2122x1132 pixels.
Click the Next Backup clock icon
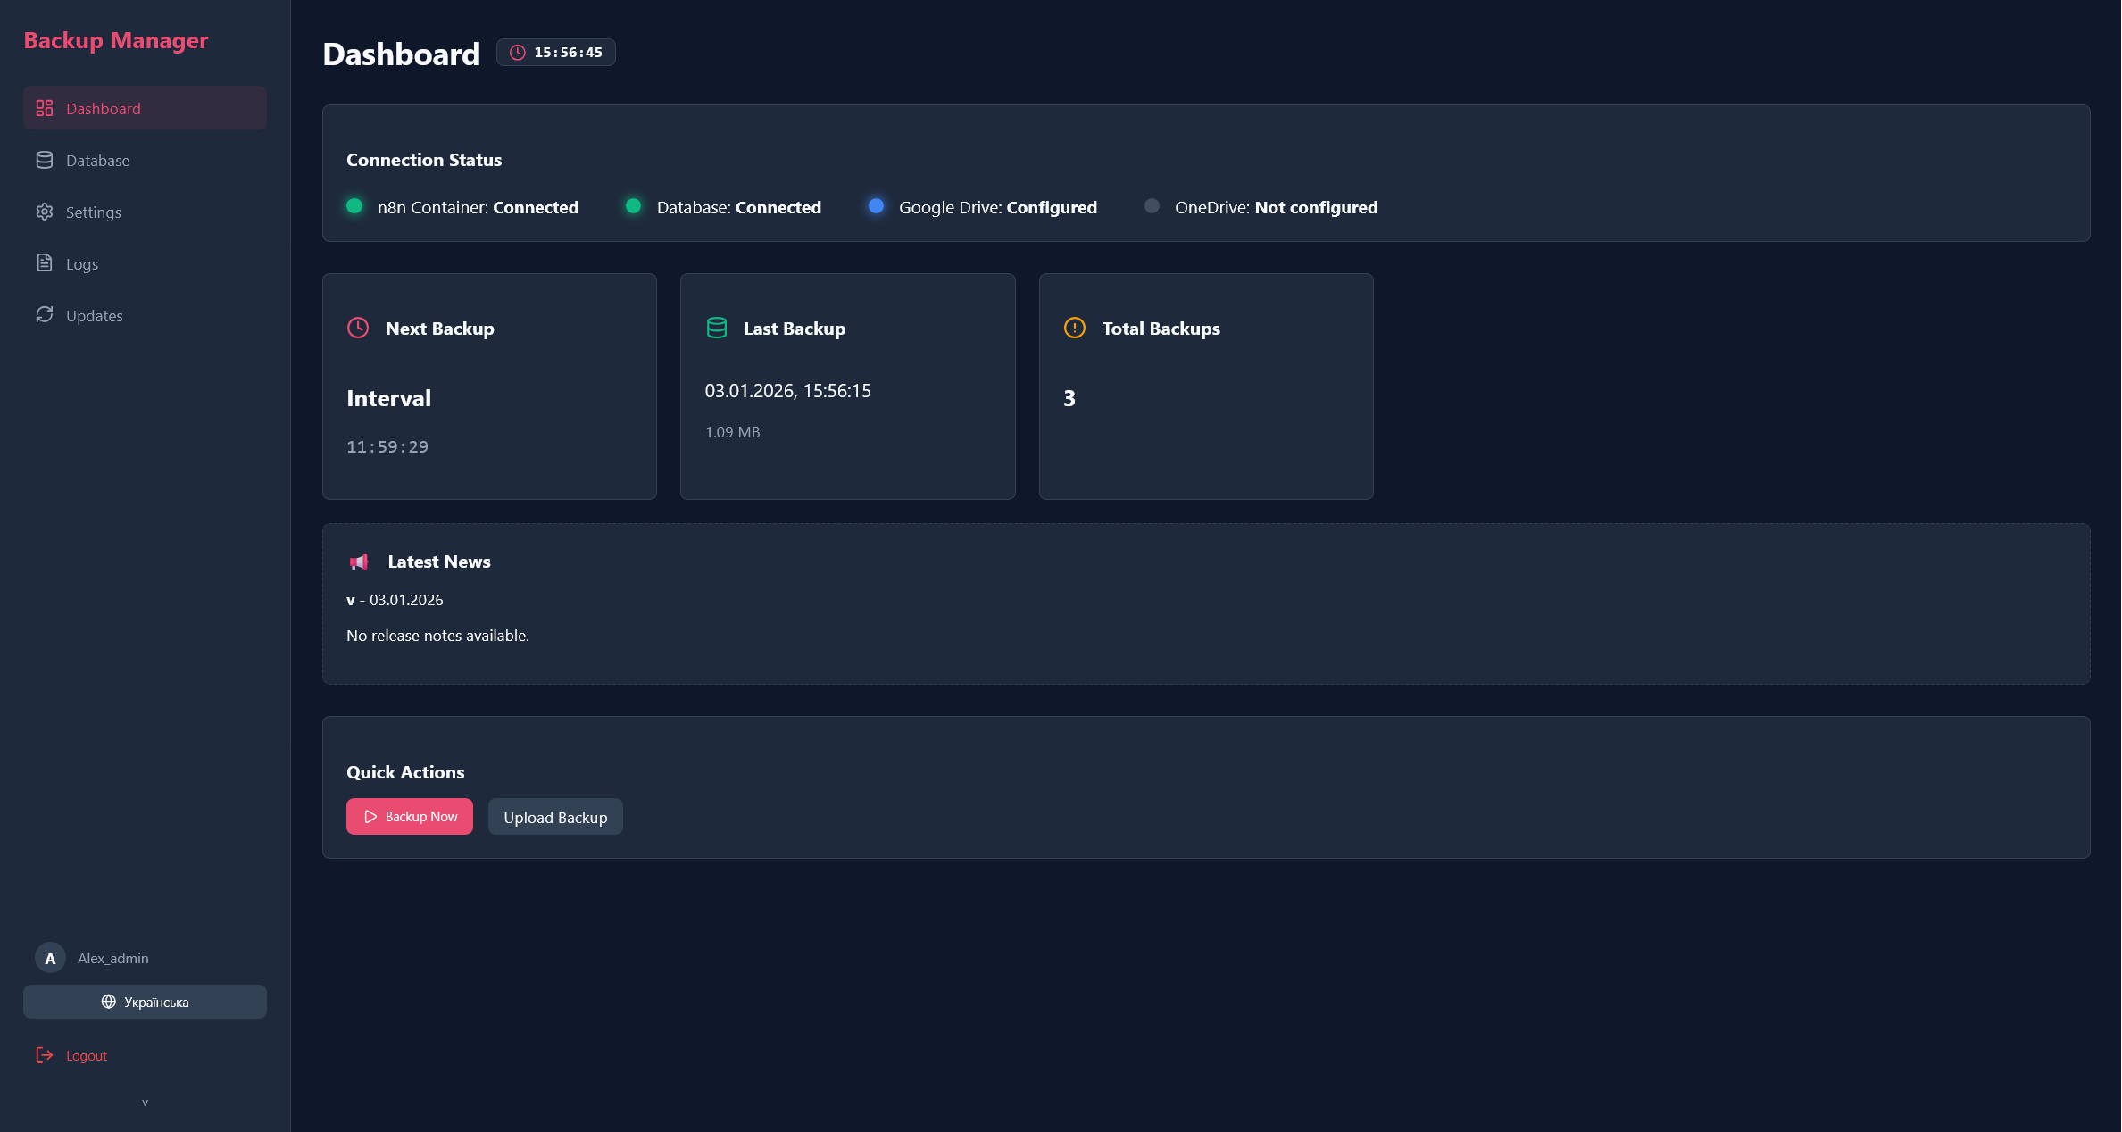coord(358,328)
